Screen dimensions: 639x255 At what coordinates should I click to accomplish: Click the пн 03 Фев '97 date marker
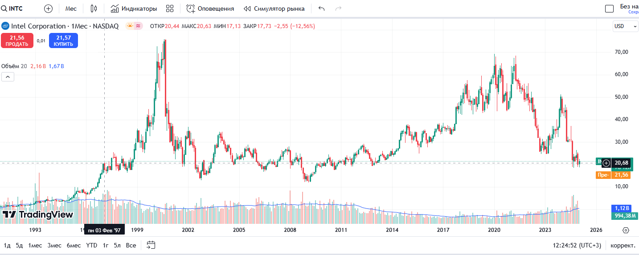(104, 230)
